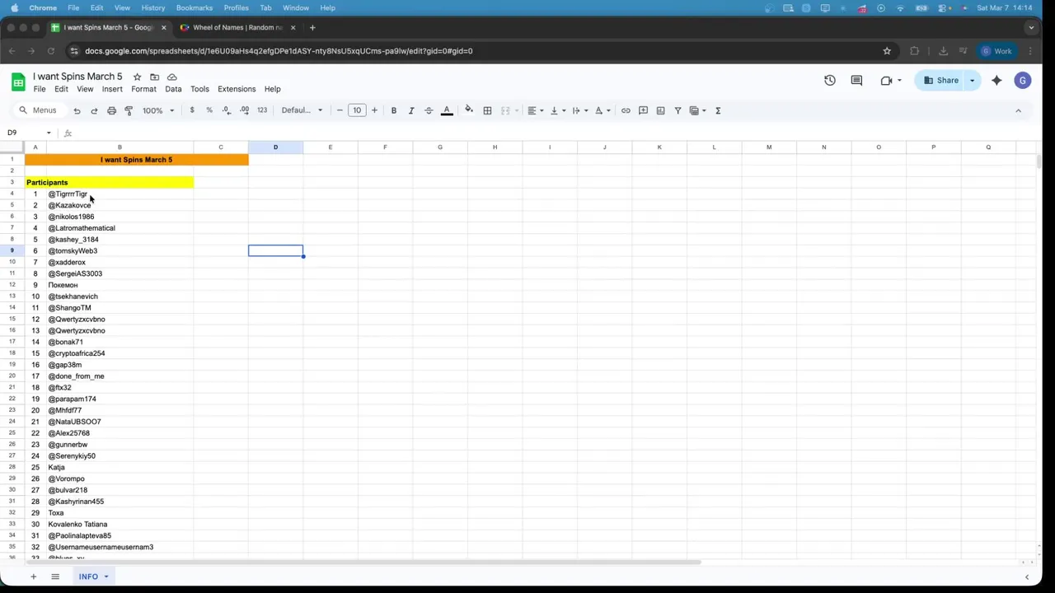Select column D header
The image size is (1055, 593).
[x=275, y=147]
